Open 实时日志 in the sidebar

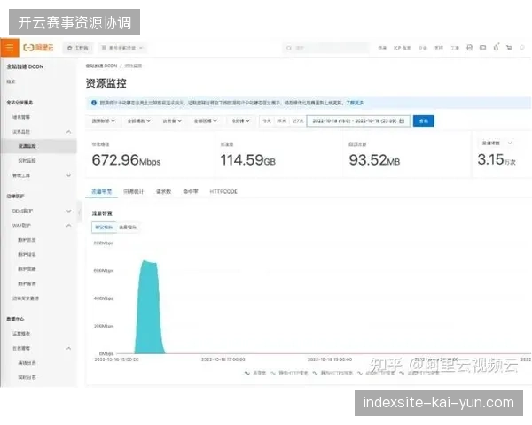[x=27, y=377]
